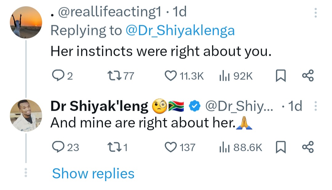Bookmark the reallifeacting1 tweet
Viewport: 332px width, 190px height.
coord(280,76)
